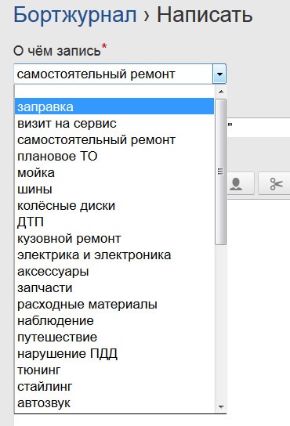
Task: Select ДТП entry
Action: point(114,222)
